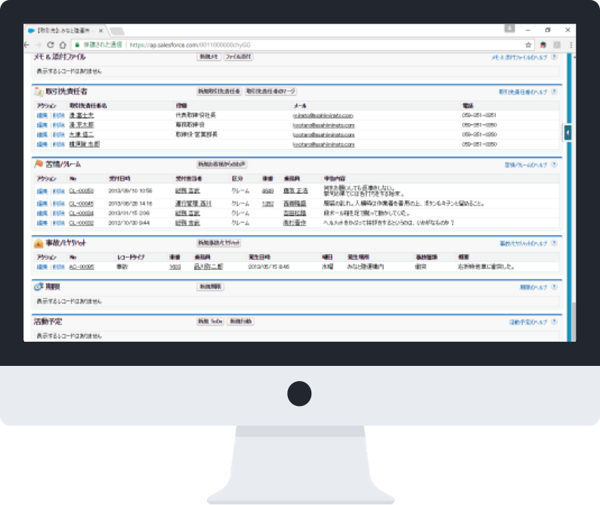This screenshot has height=505, width=600.
Task: Open the 活動予定のヘルプ help link text
Action: pyautogui.click(x=528, y=322)
